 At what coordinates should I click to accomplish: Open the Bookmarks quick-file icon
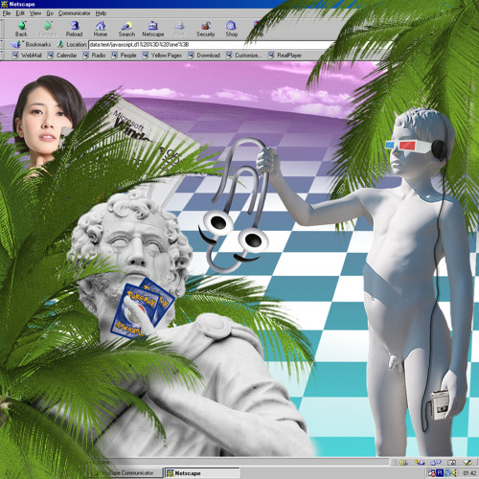click(x=16, y=44)
